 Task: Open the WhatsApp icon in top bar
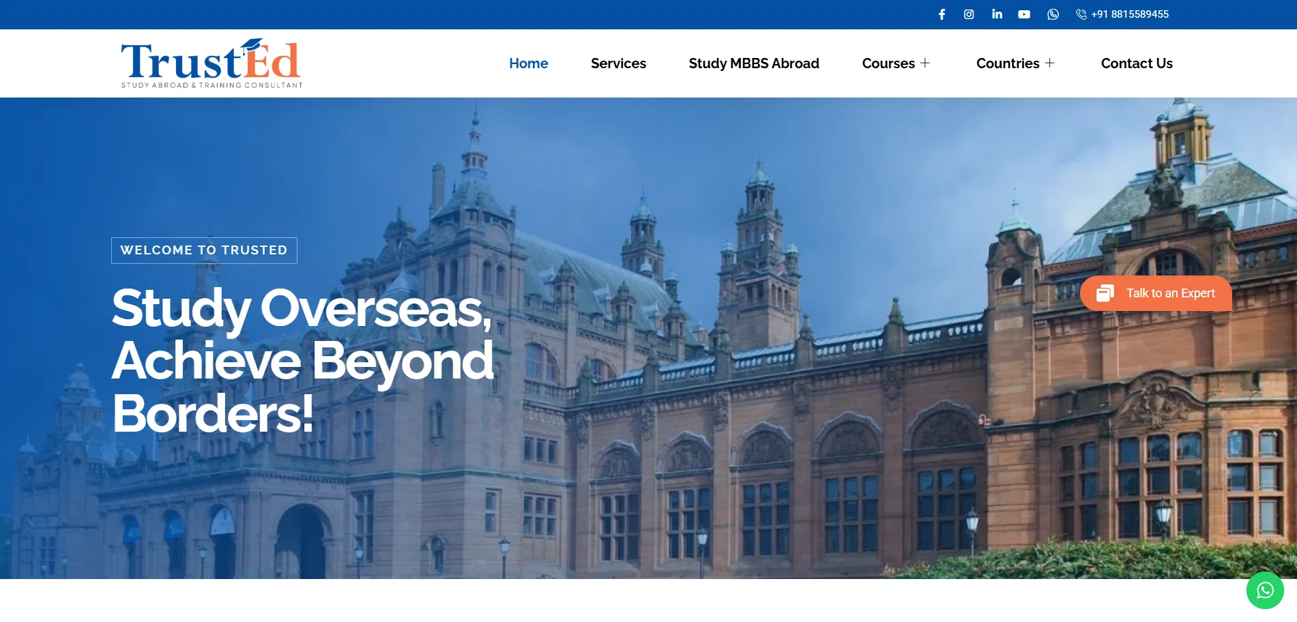click(1053, 14)
